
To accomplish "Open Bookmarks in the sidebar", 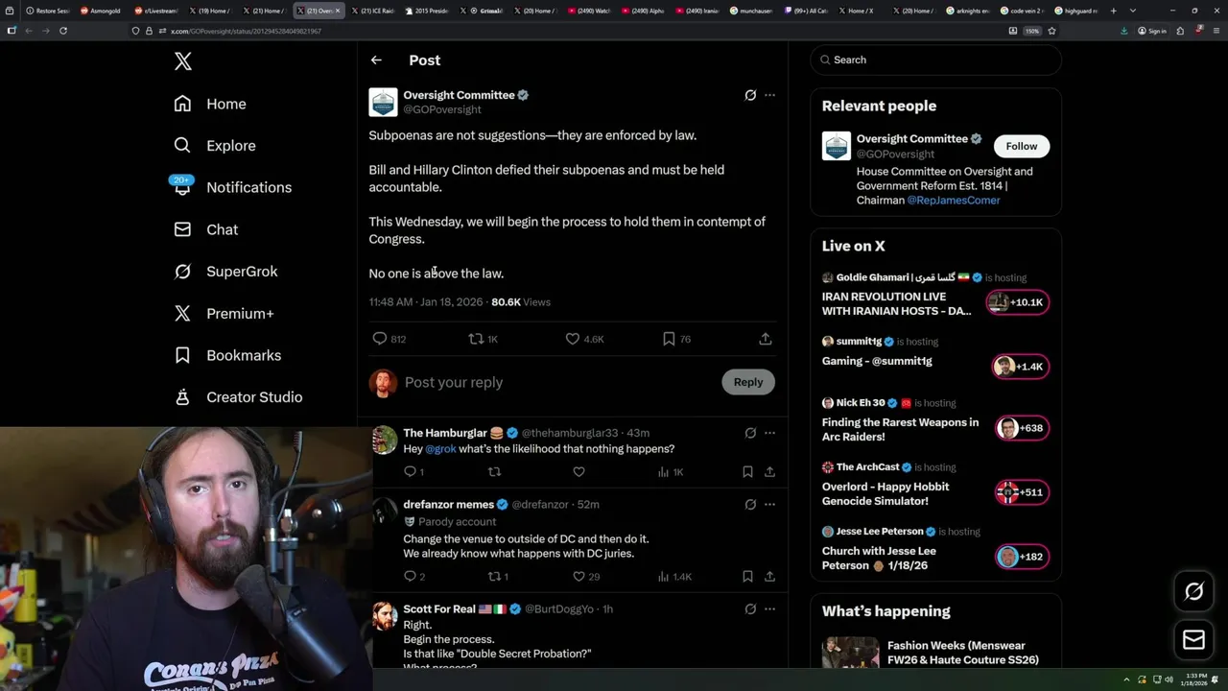I will (x=227, y=355).
